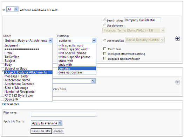
Task: Pick 'without specific phrase' matching option
Action: point(77,57)
